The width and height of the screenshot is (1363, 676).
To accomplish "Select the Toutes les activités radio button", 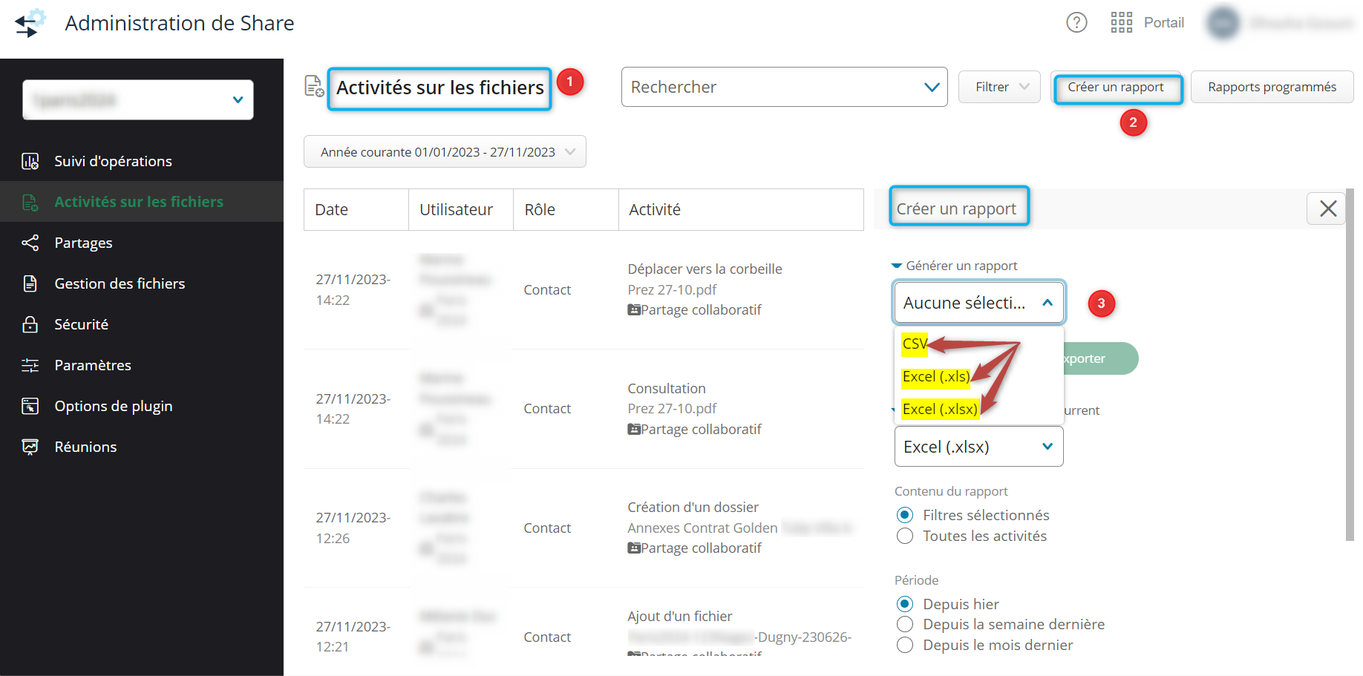I will pos(904,536).
